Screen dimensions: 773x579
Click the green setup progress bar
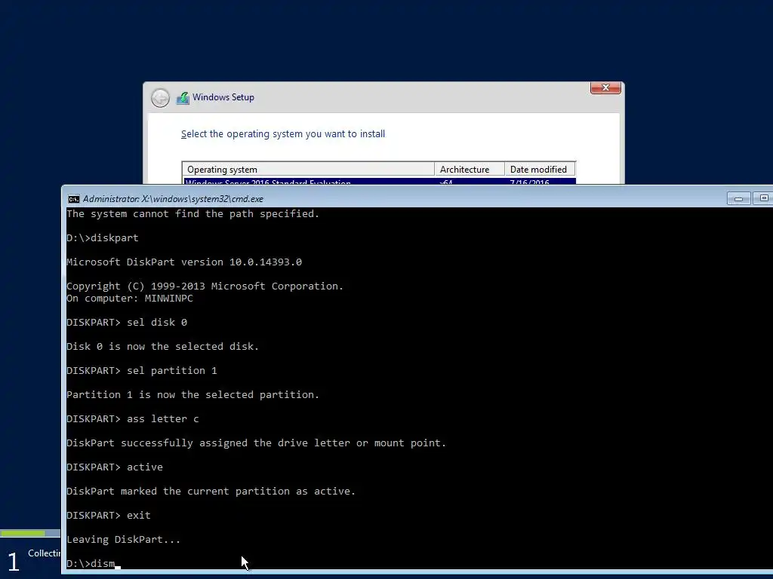point(23,533)
